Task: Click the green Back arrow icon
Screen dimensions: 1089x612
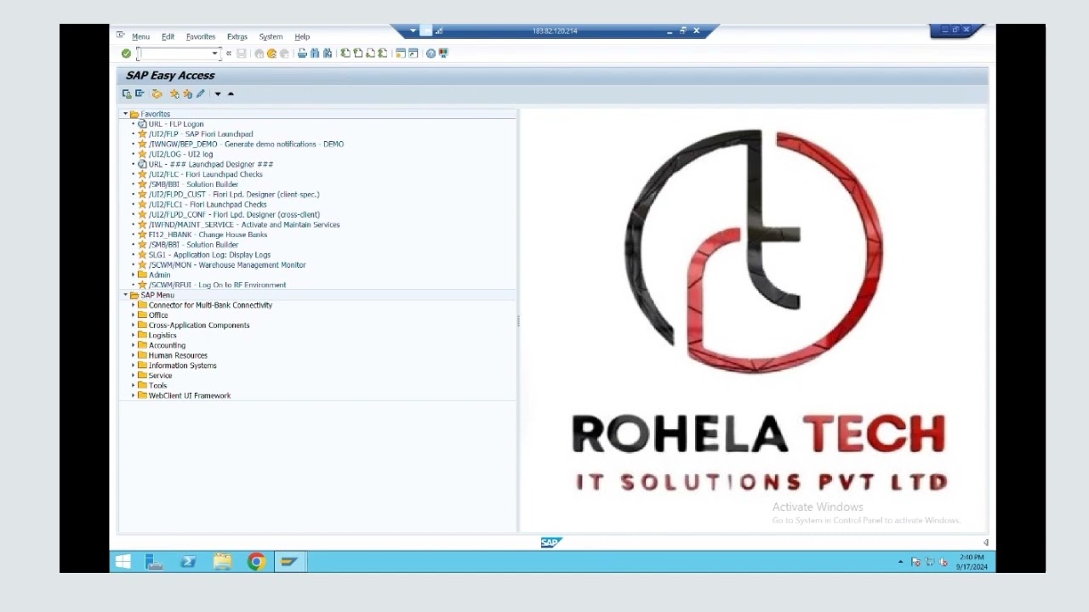Action: click(x=259, y=54)
